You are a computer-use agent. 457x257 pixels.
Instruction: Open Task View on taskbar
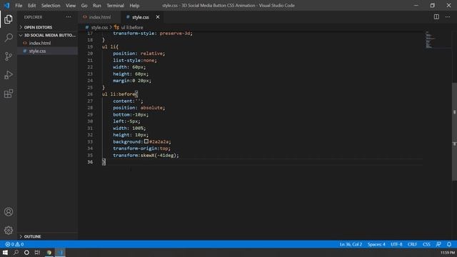click(37, 252)
